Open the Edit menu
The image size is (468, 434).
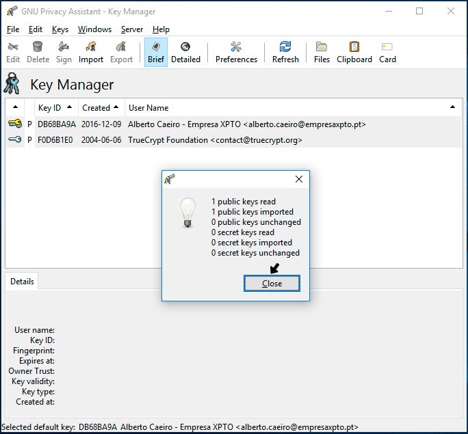tap(35, 29)
